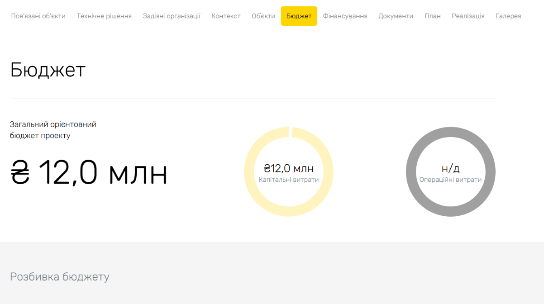Open the Об'єкти tab

pos(263,16)
